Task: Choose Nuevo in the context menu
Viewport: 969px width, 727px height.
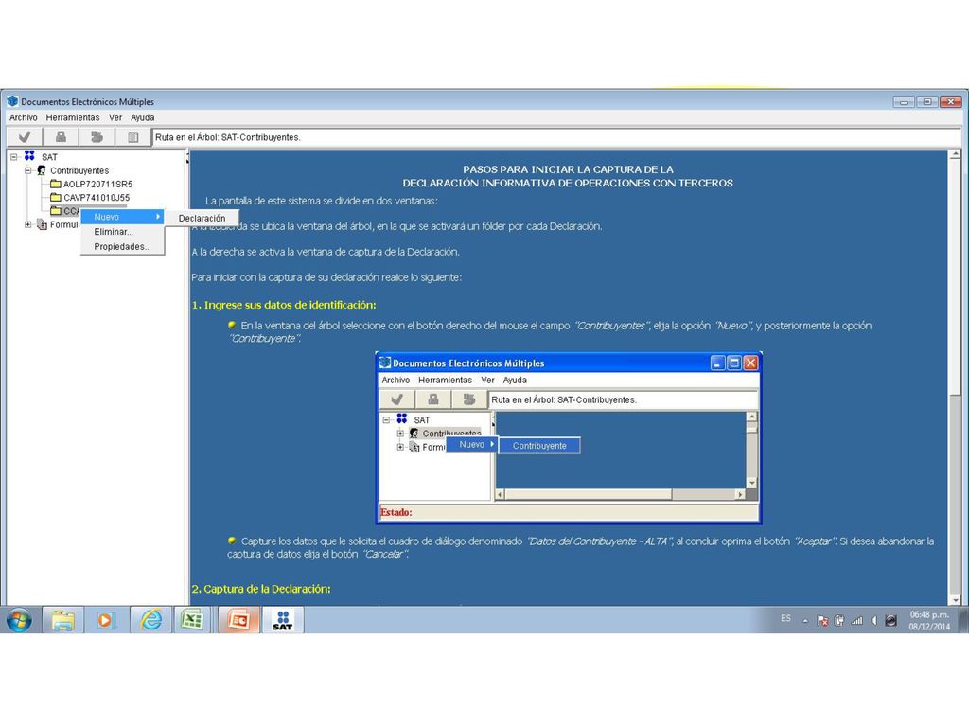Action: coord(122,217)
